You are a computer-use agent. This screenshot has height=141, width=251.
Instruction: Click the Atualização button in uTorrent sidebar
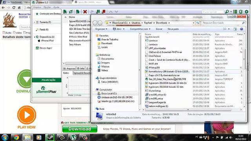(47, 80)
